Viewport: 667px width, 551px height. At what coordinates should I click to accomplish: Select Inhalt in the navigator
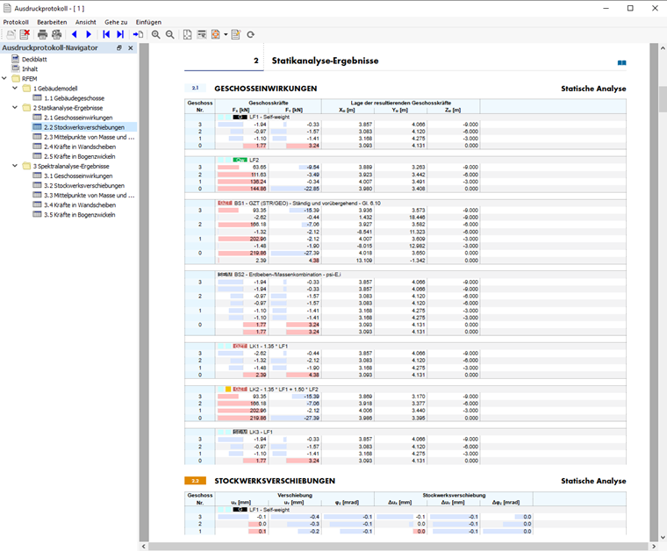[30, 68]
